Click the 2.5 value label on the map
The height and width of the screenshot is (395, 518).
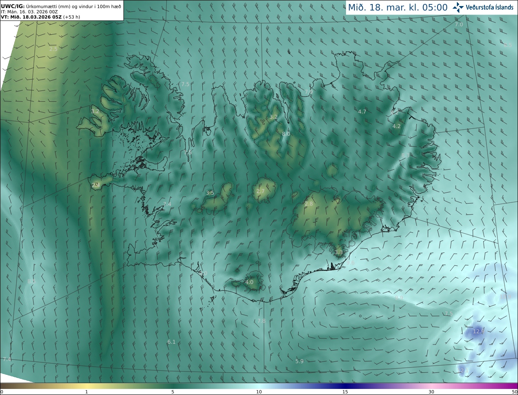pyautogui.click(x=53, y=49)
